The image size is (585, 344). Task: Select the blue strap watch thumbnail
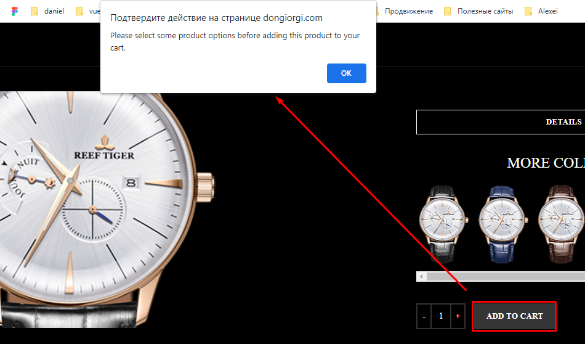[502, 224]
